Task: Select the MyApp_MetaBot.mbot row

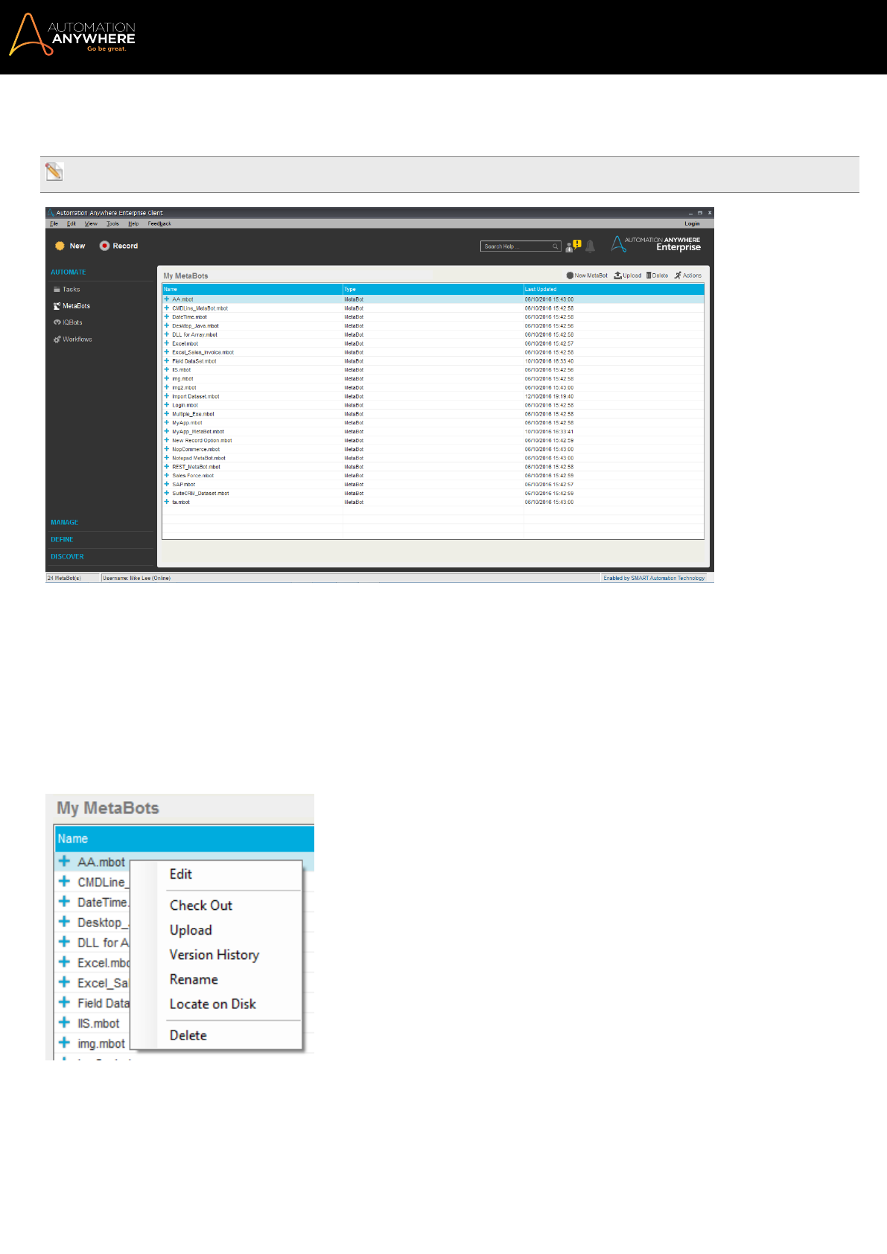Action: [433, 432]
